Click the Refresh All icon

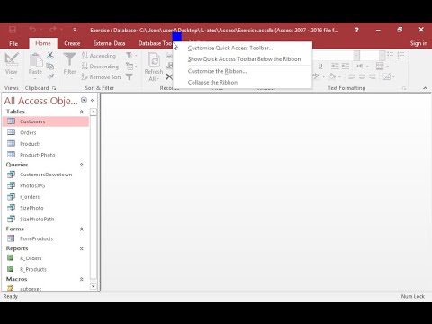click(x=154, y=59)
